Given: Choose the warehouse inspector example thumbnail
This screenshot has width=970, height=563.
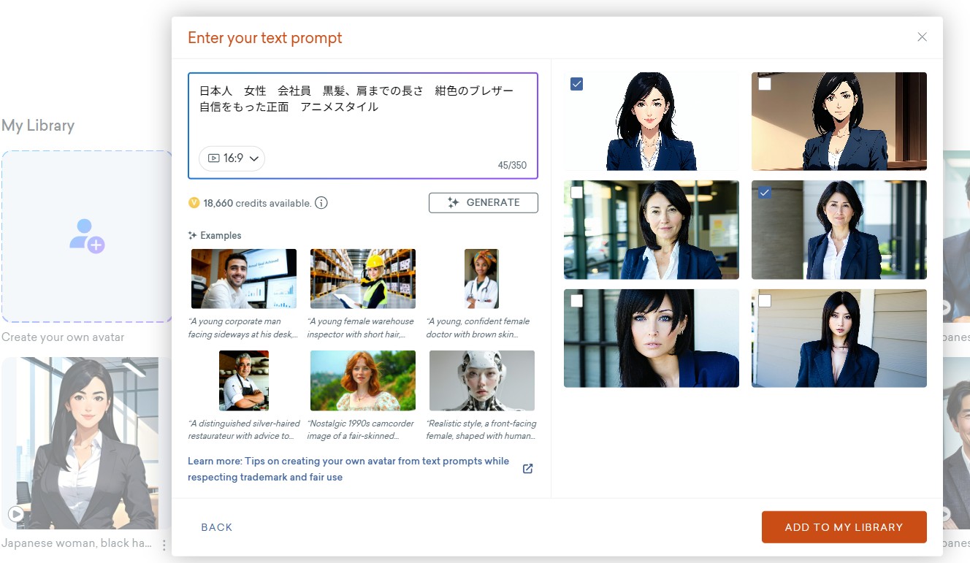Looking at the screenshot, I should coord(363,279).
